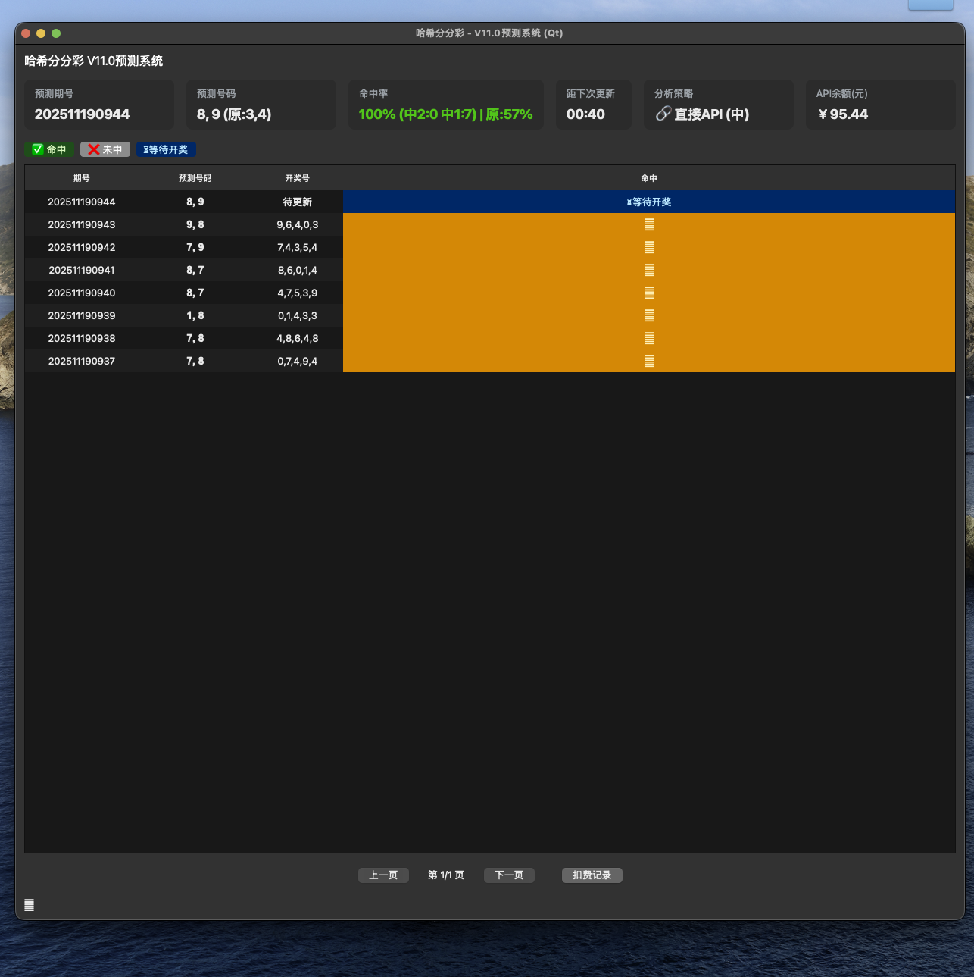Select the 202511190944 period cell in table
The image size is (974, 977).
point(82,202)
